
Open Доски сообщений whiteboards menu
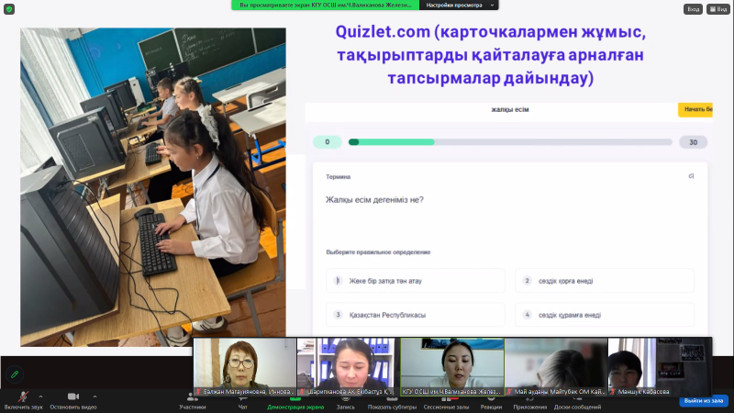click(x=577, y=396)
